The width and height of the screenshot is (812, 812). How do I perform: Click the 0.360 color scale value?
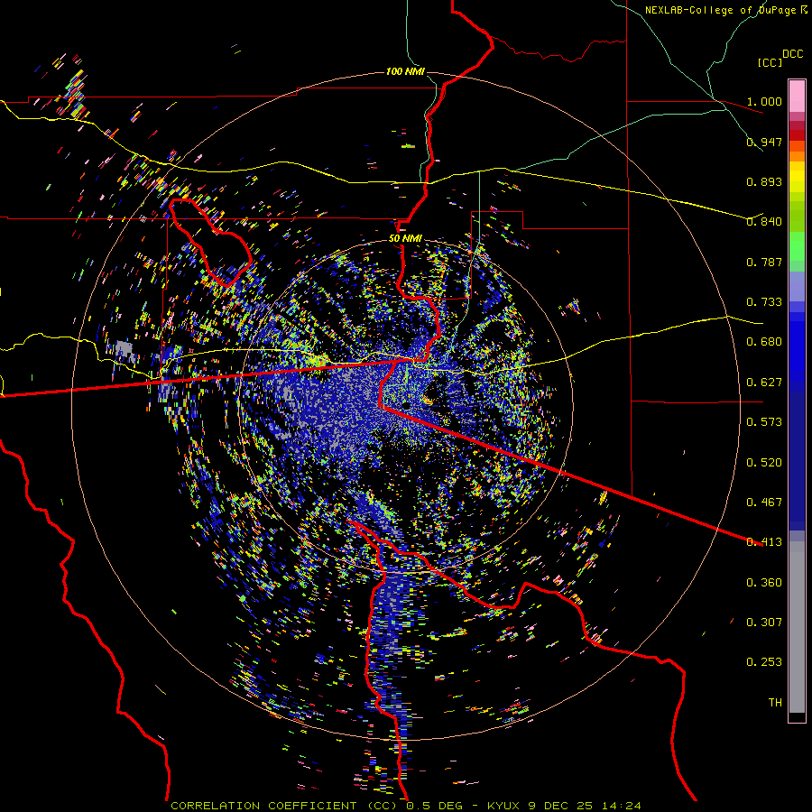point(764,583)
